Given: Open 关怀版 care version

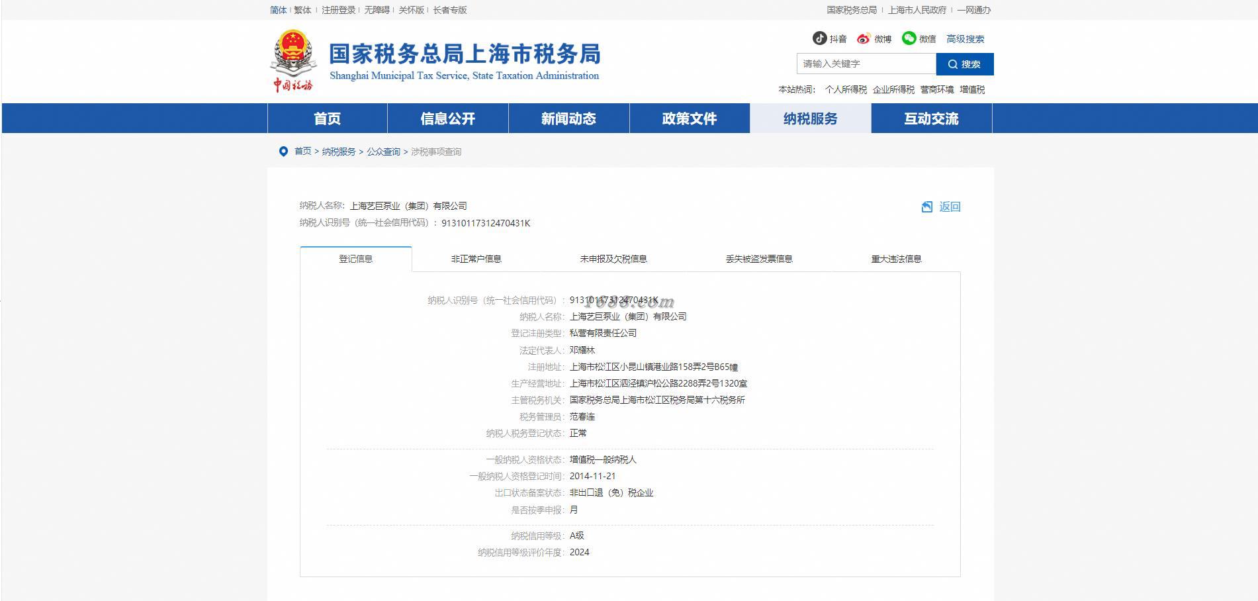Looking at the screenshot, I should click(412, 10).
